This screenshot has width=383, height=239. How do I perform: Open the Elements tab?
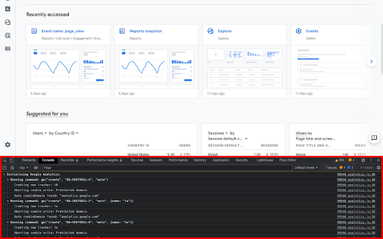29,160
